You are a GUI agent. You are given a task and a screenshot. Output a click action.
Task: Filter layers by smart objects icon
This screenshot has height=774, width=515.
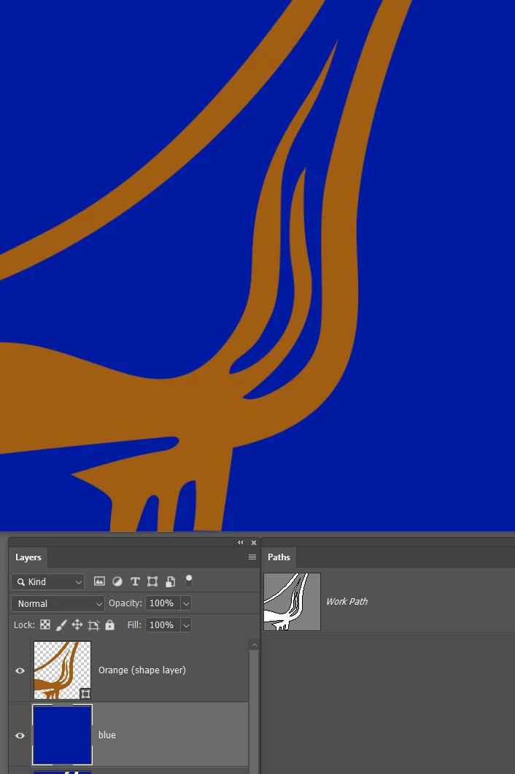tap(171, 581)
